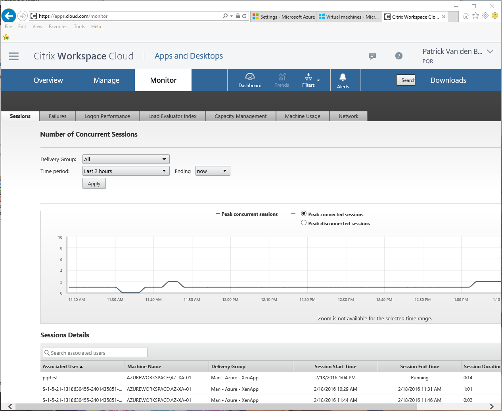Close the Citrix Workspace Cloud browser tab

[x=444, y=17]
